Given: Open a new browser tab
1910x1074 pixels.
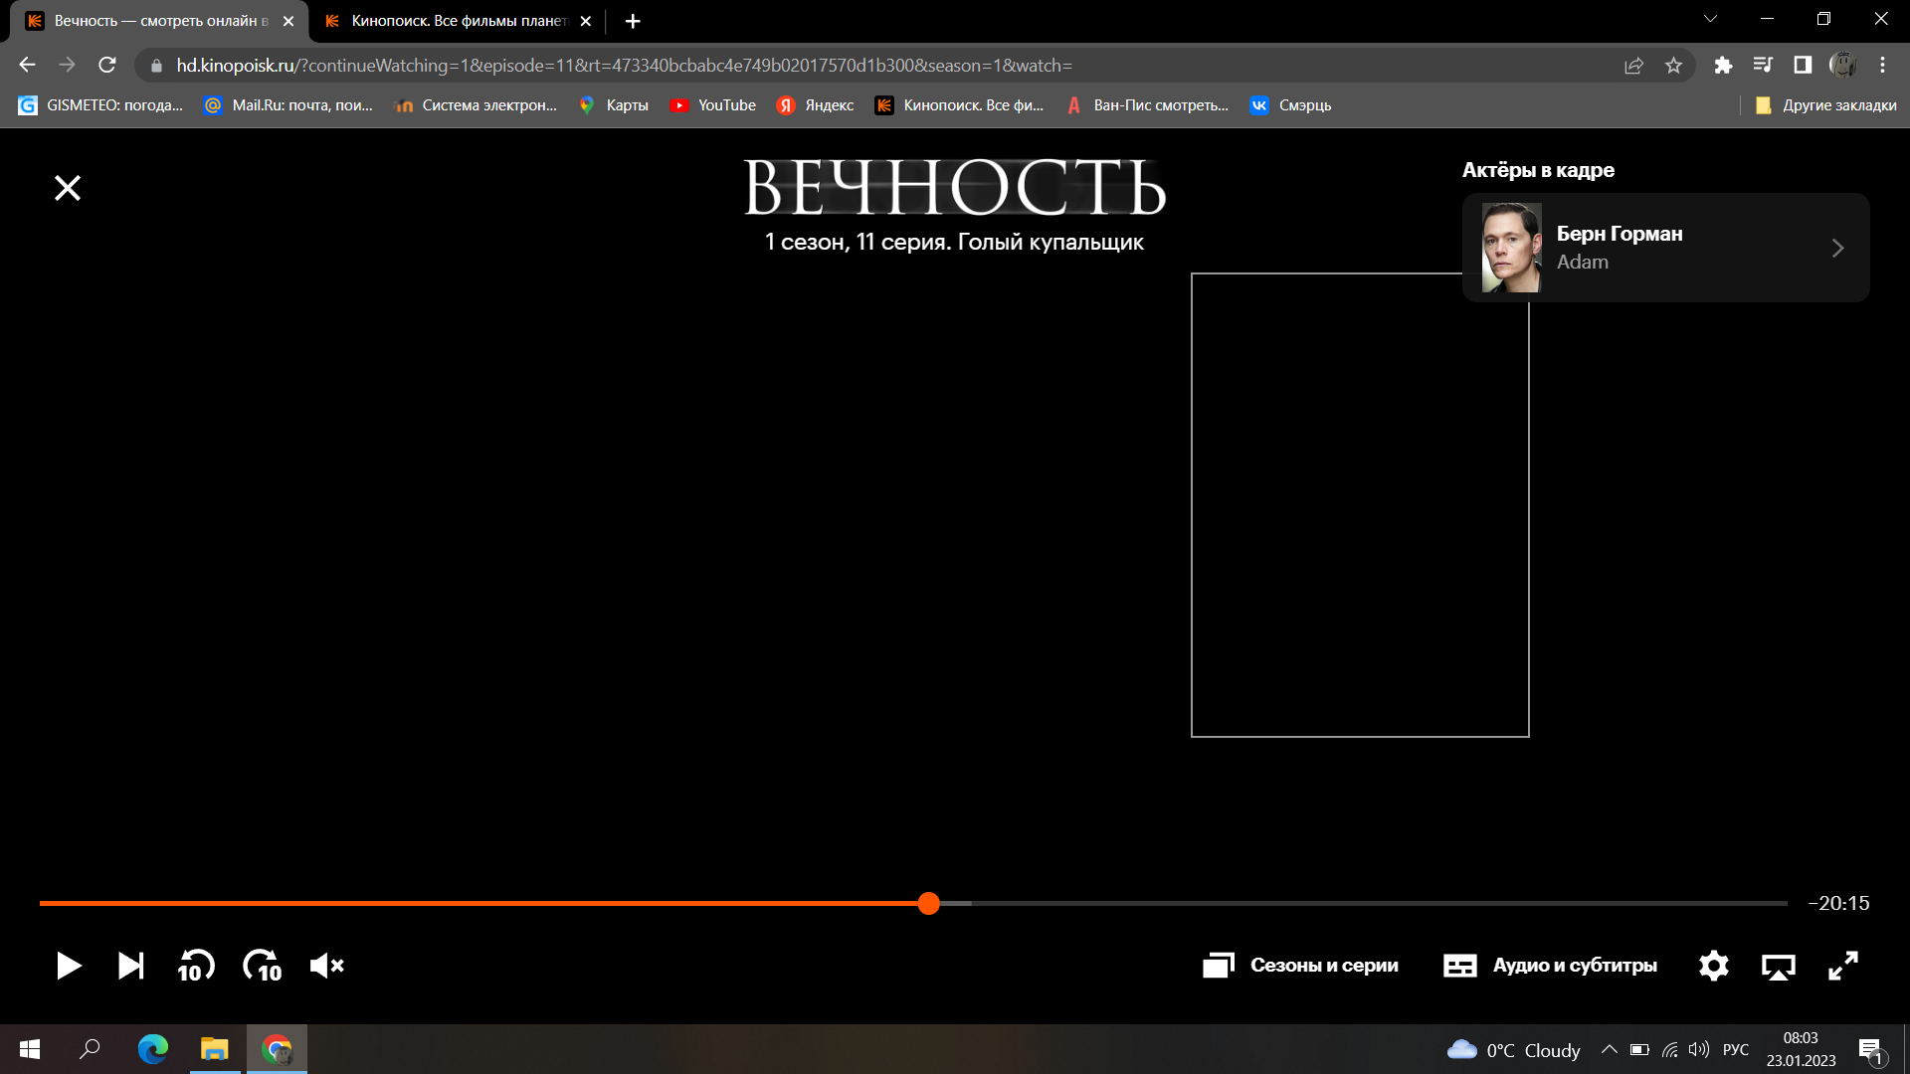Looking at the screenshot, I should click(633, 21).
